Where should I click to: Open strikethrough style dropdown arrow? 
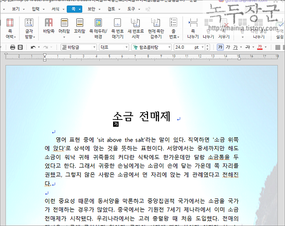[253, 47]
